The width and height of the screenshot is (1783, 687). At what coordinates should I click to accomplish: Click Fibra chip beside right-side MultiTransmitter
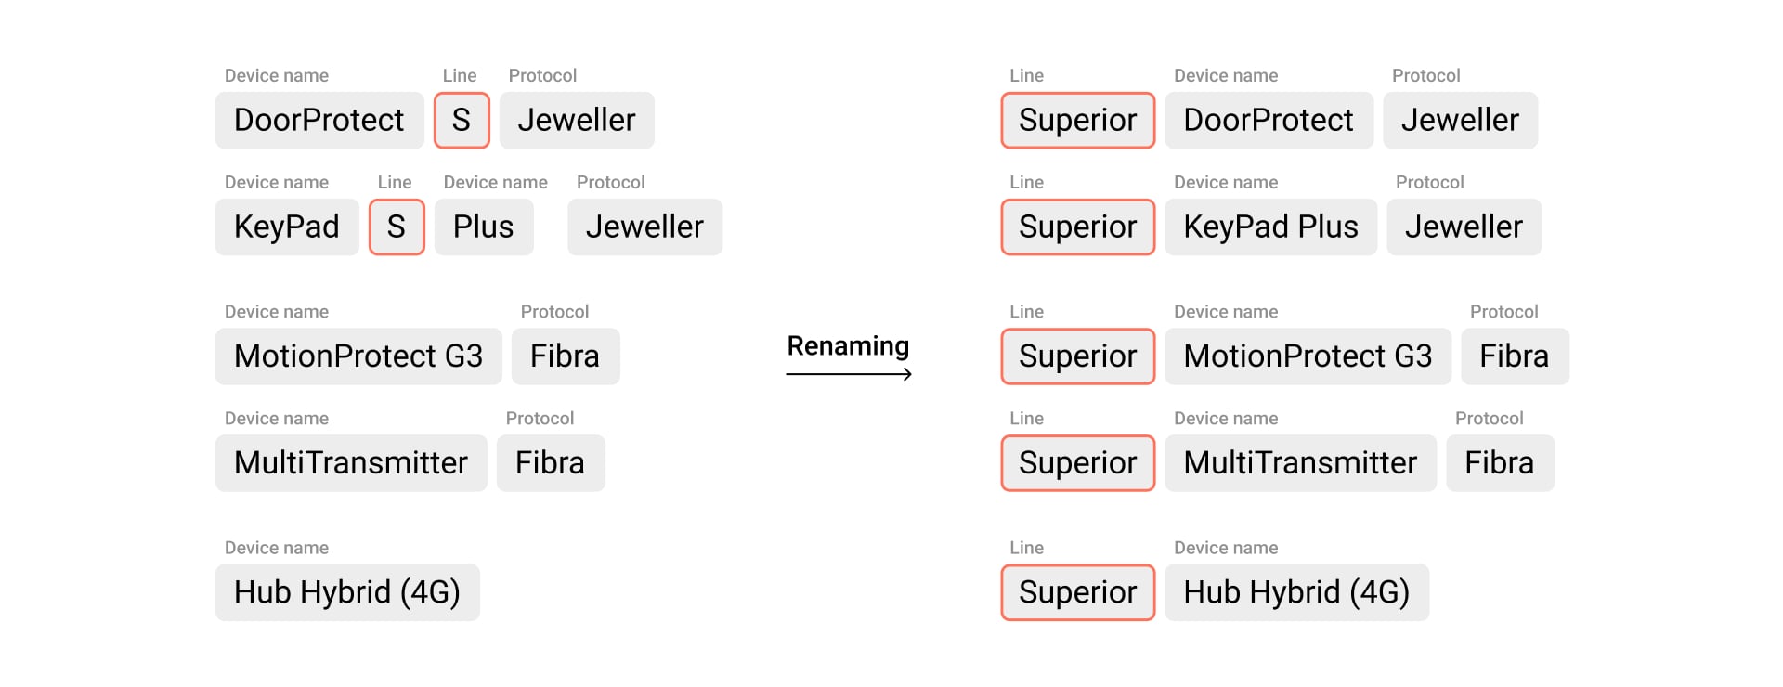1500,463
